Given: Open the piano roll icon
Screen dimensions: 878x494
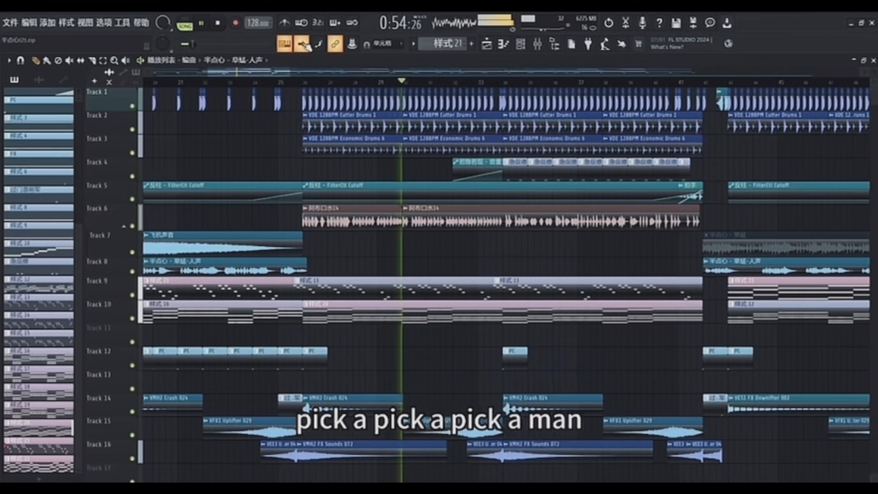Looking at the screenshot, I should (503, 44).
